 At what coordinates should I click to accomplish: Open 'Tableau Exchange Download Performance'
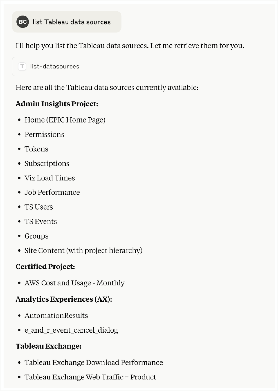pos(94,363)
